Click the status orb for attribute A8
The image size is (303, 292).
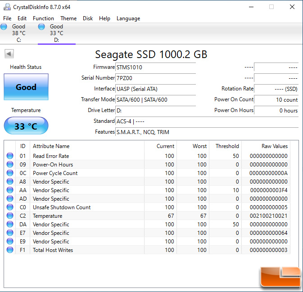10,181
